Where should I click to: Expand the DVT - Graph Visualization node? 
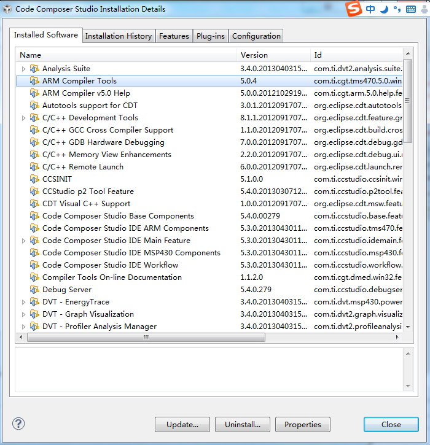(x=23, y=314)
